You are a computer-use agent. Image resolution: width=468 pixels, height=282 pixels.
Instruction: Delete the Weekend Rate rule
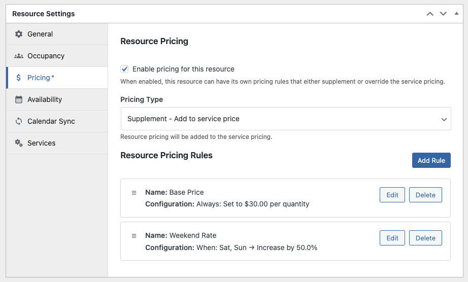tap(425, 238)
